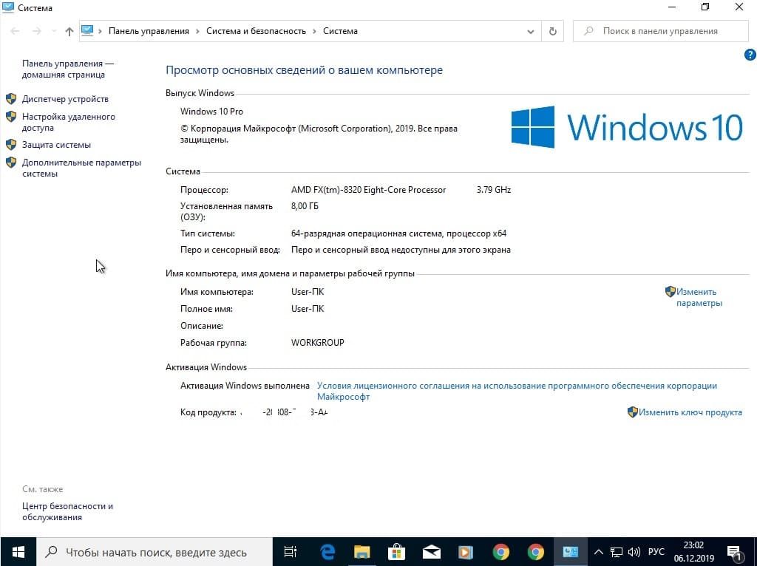The image size is (757, 566).
Task: Go to 'Система и безопасность' breadcrumb
Action: coord(256,31)
